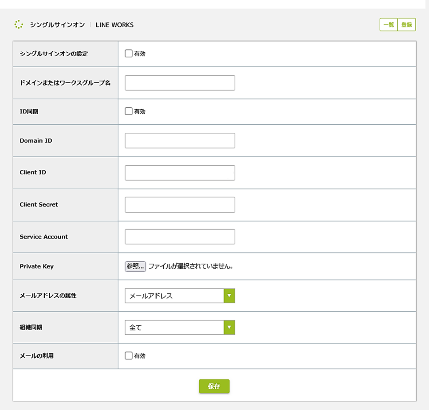This screenshot has height=410, width=429.
Task: Click the LINE WORKS title text
Action: click(x=115, y=25)
